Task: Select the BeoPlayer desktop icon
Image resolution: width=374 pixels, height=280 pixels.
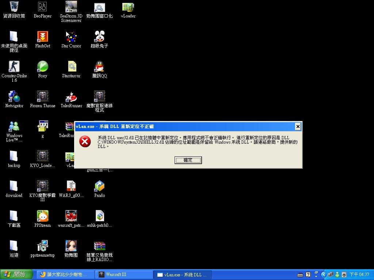Action: (x=42, y=7)
